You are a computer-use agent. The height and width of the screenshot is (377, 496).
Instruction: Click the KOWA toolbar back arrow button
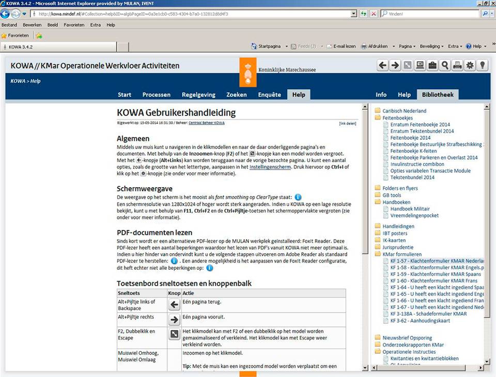[382, 65]
